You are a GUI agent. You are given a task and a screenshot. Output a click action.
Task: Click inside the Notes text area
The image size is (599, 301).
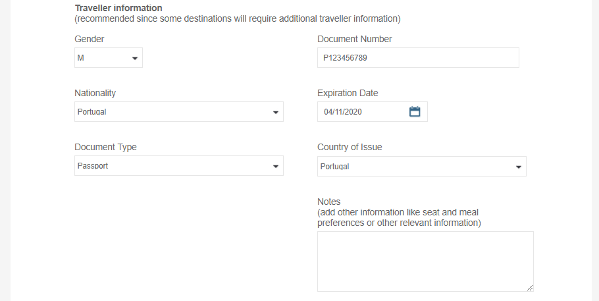[x=425, y=261]
